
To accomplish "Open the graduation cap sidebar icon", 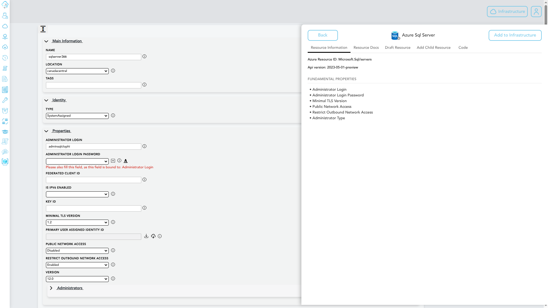I will 5,132.
